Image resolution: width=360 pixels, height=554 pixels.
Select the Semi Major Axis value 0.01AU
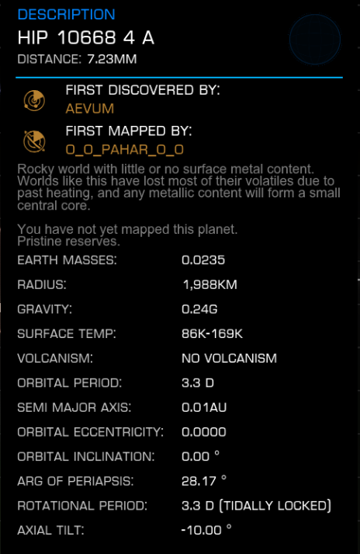[204, 407]
